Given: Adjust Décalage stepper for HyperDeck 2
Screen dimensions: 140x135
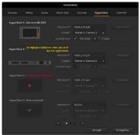Looking at the screenshot, I should tap(99, 67).
